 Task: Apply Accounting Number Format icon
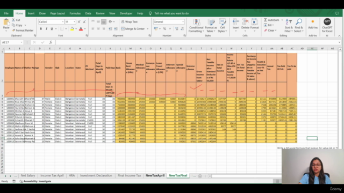(155, 28)
